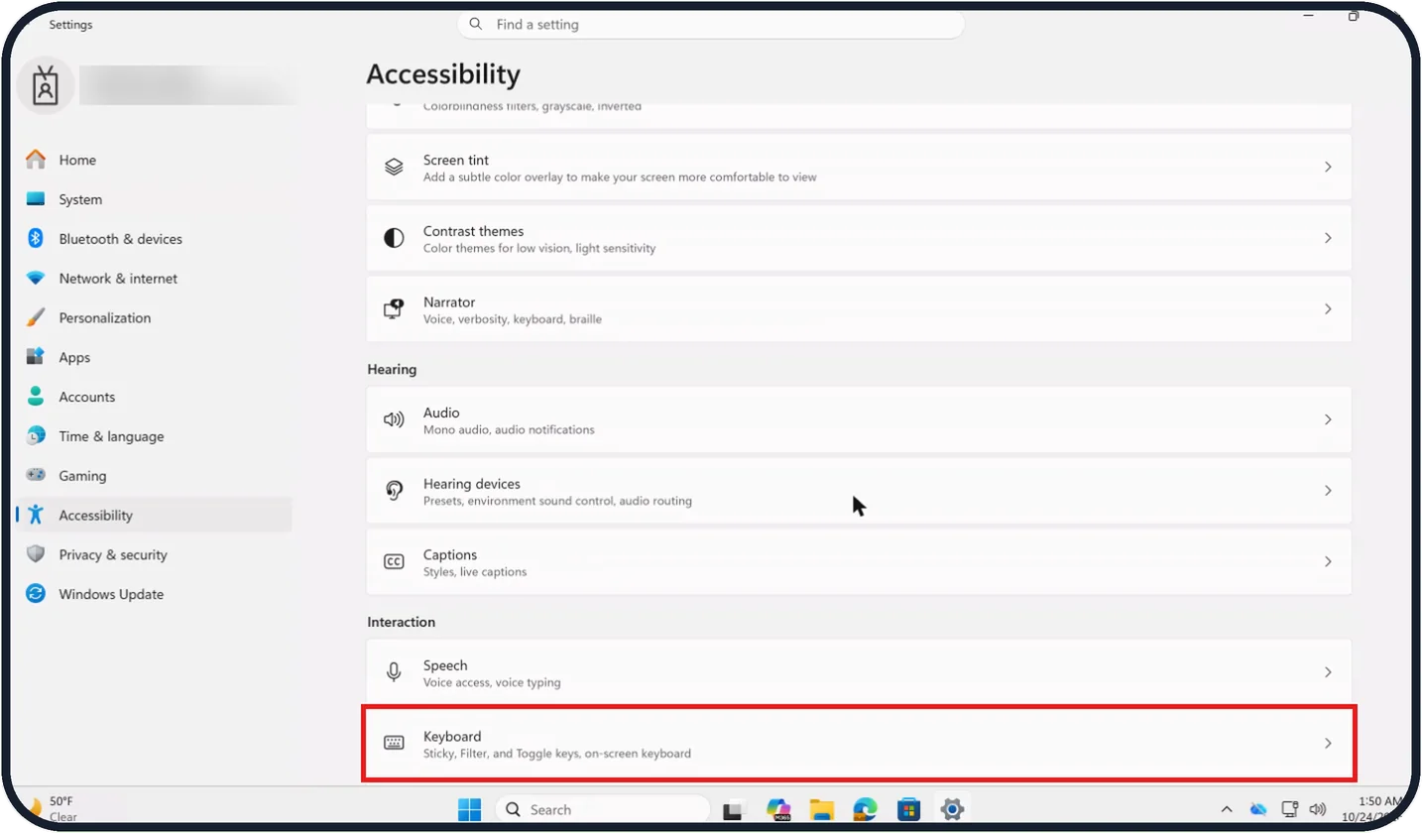
Task: Click the user account profile picture
Action: [46, 86]
